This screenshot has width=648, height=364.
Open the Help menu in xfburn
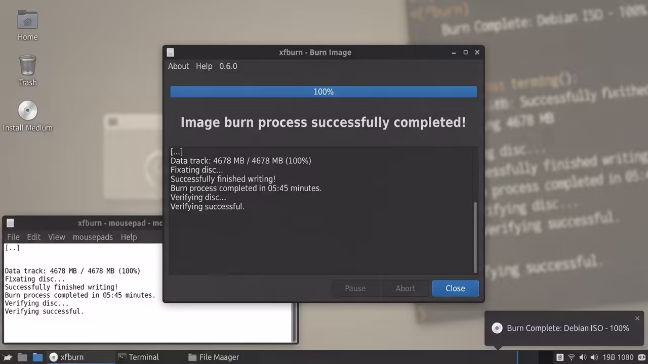pyautogui.click(x=204, y=66)
